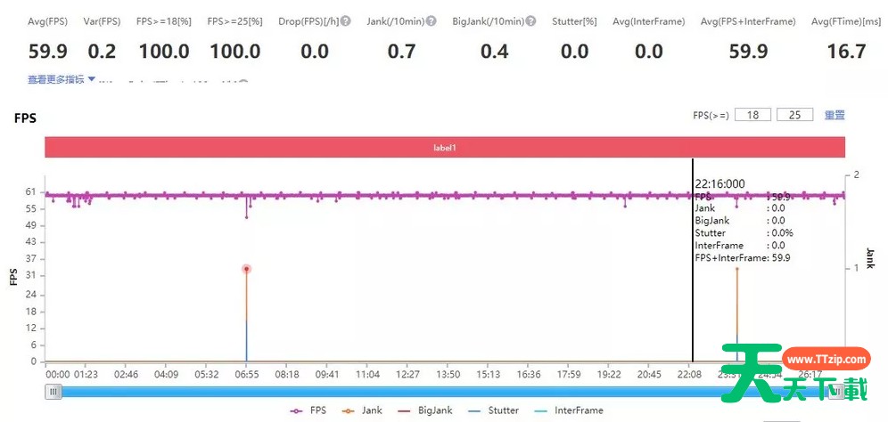Click help icon next to Drop(FPS)[/h]
The image size is (888, 422).
tap(346, 21)
